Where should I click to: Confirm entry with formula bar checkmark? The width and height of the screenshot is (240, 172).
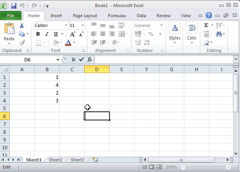[81, 59]
